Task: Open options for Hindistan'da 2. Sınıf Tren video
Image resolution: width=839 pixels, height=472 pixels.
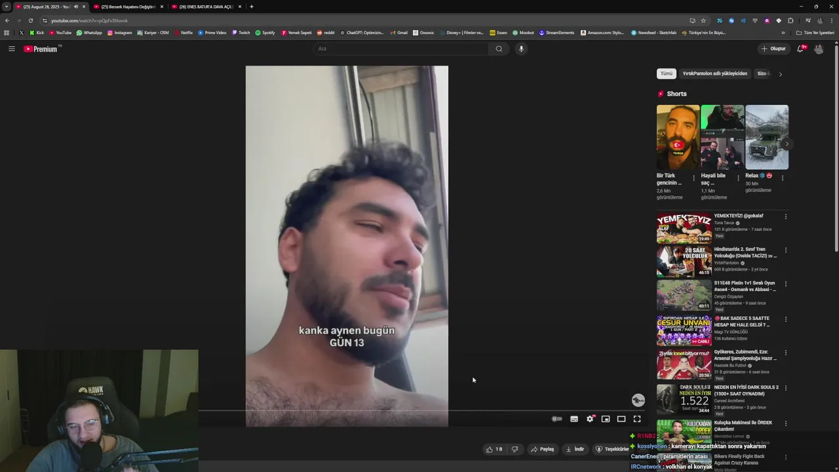Action: (x=786, y=250)
